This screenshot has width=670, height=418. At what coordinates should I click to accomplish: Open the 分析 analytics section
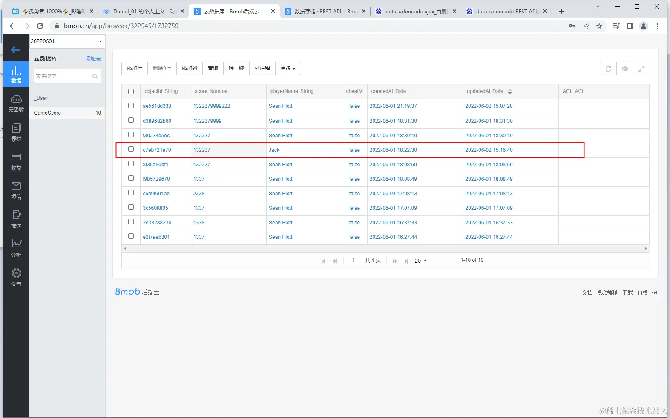pyautogui.click(x=16, y=248)
